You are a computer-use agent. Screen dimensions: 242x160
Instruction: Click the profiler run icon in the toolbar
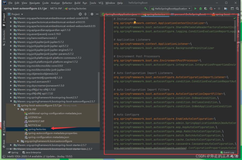click(211, 9)
